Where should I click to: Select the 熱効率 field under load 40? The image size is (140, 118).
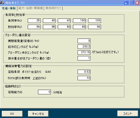[49, 27]
